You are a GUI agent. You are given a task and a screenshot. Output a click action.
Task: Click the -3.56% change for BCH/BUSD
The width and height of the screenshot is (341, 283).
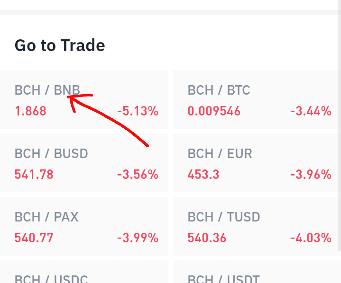138,175
